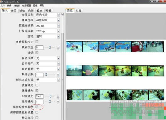This screenshot has width=166, height=120.
Task: Click the 红外曝光 value field
Action: tap(39, 102)
